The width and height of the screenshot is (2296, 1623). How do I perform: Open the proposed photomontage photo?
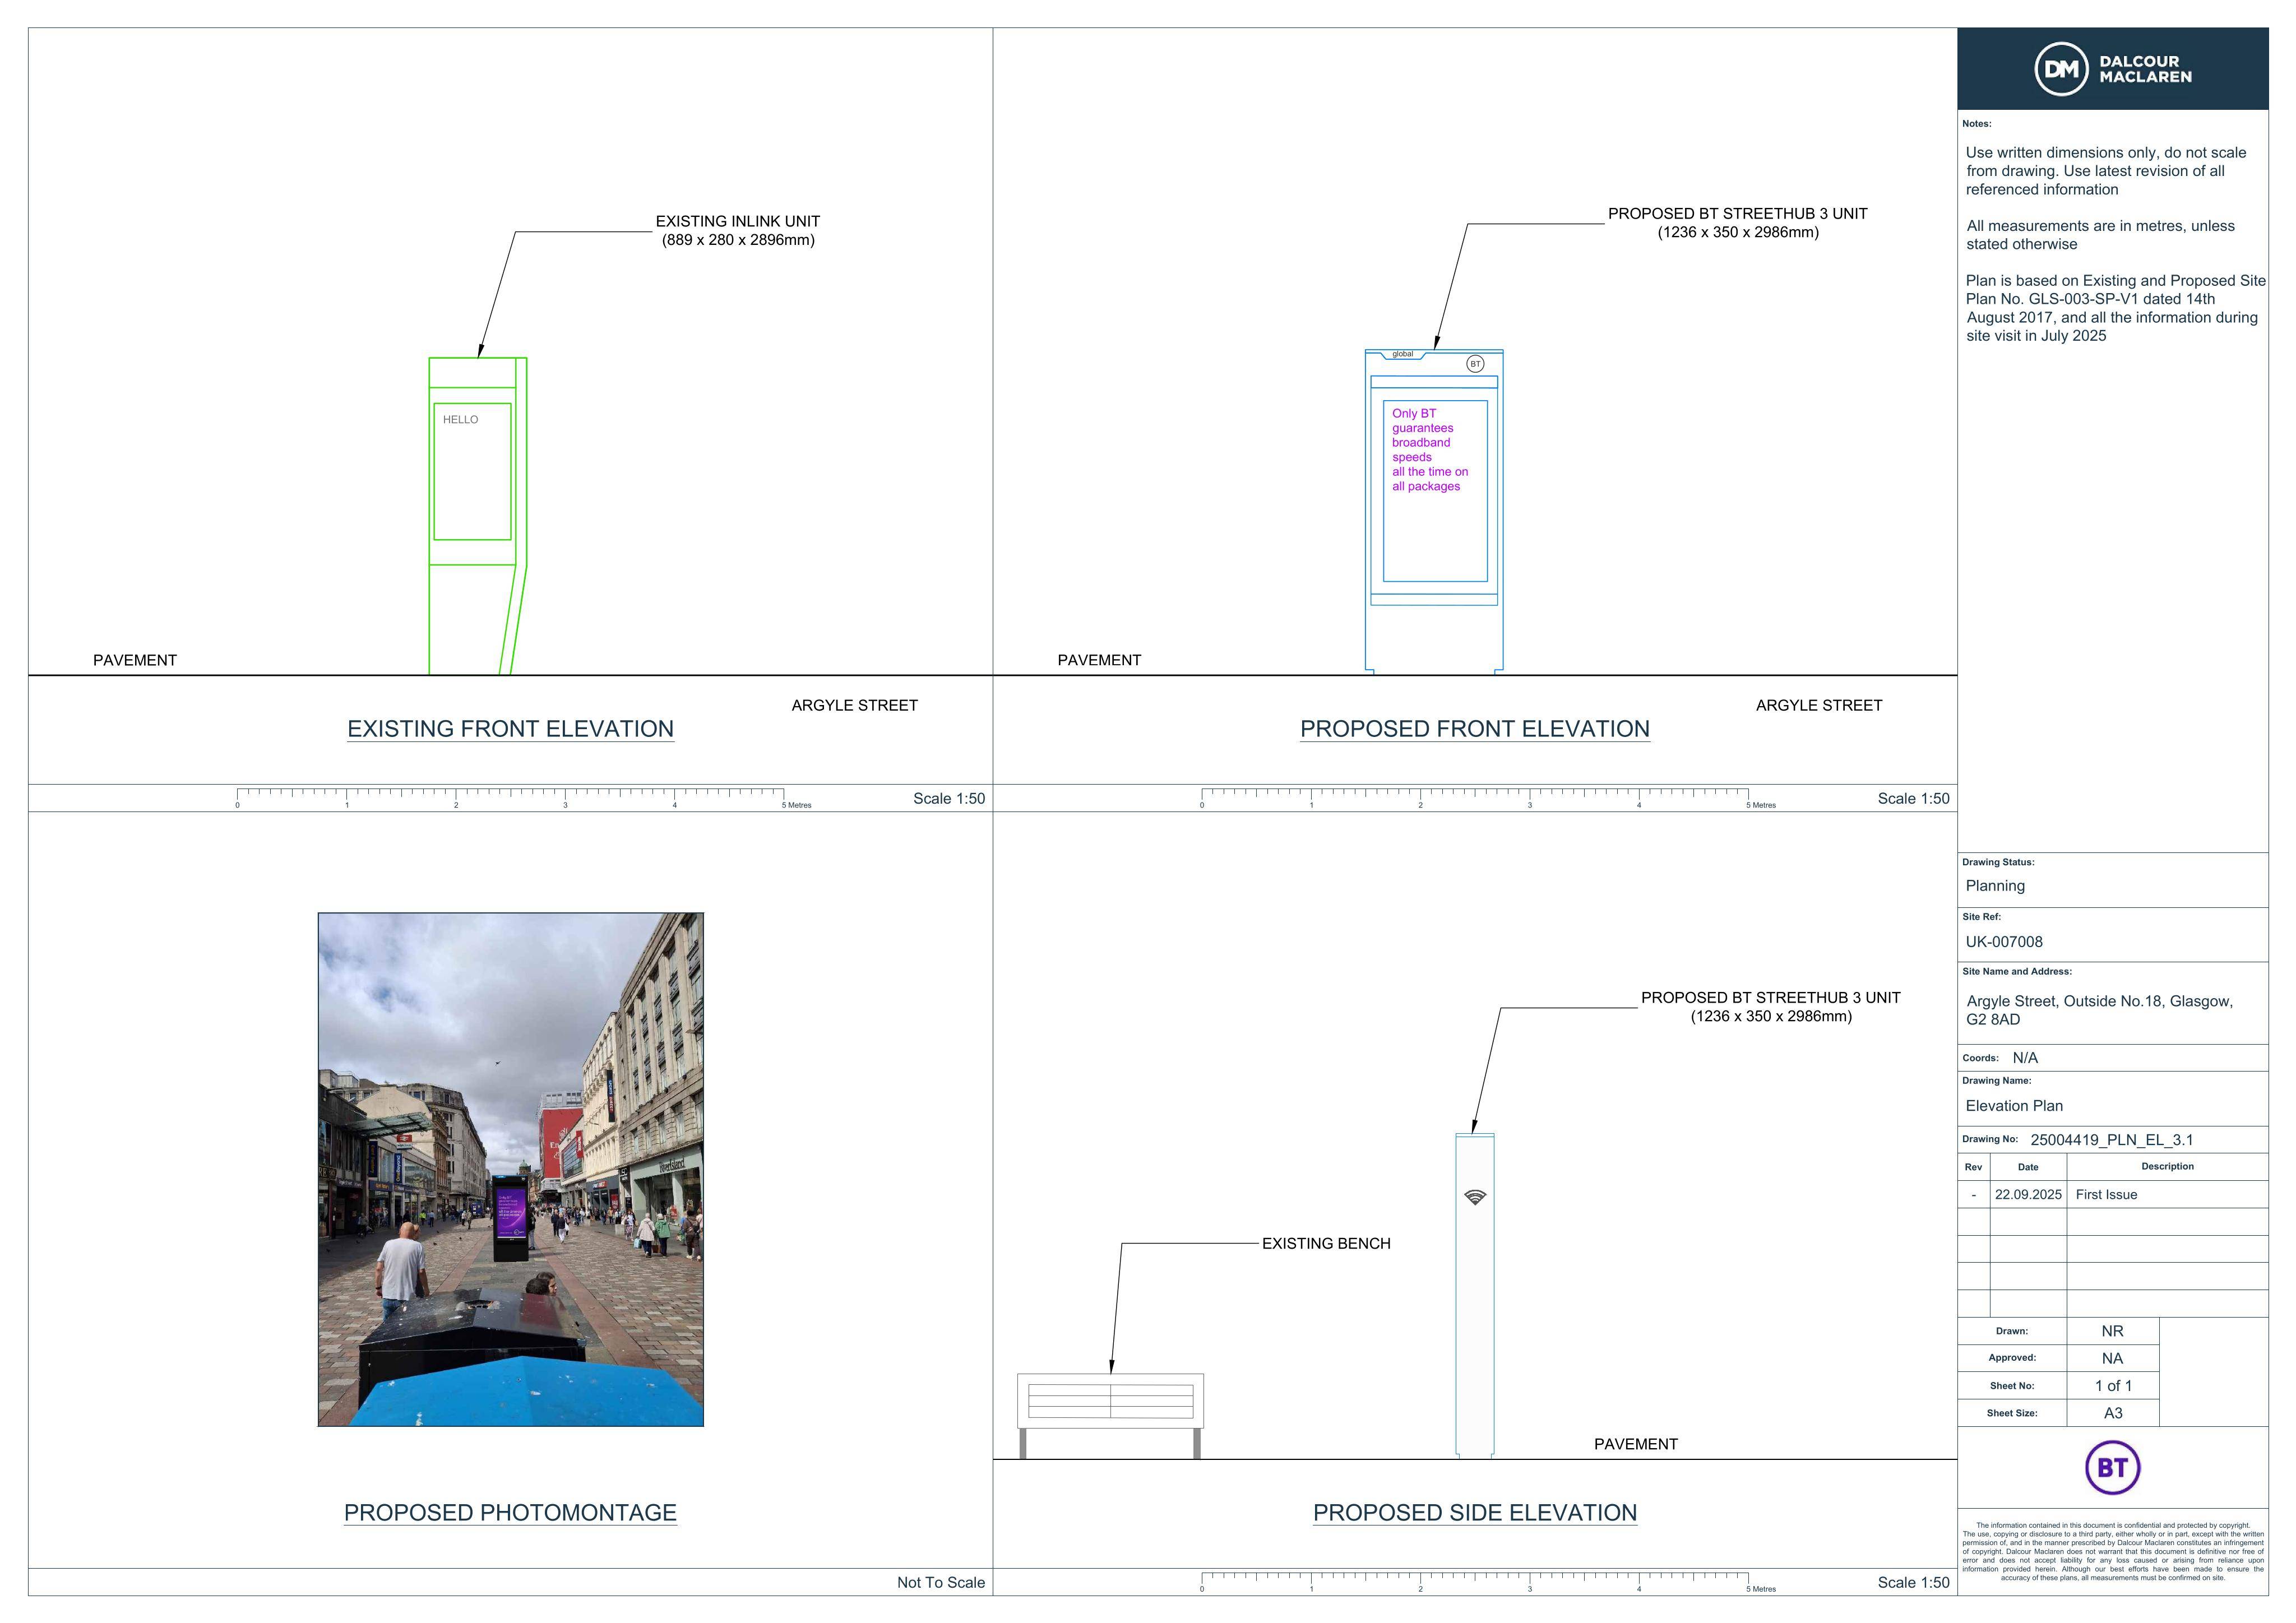(x=510, y=1169)
